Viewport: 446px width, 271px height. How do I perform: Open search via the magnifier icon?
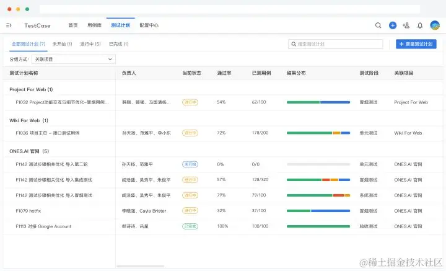(x=378, y=25)
